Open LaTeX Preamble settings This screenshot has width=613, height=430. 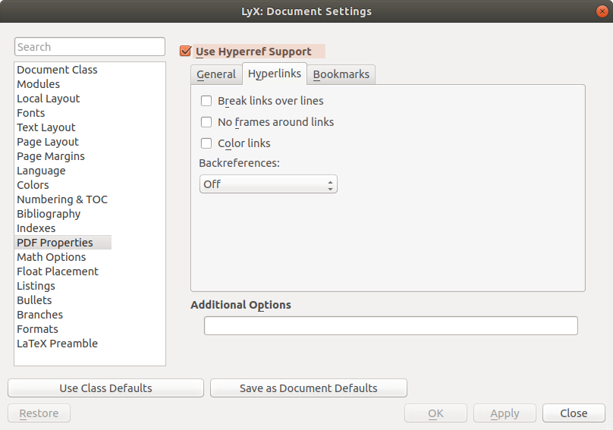(57, 344)
